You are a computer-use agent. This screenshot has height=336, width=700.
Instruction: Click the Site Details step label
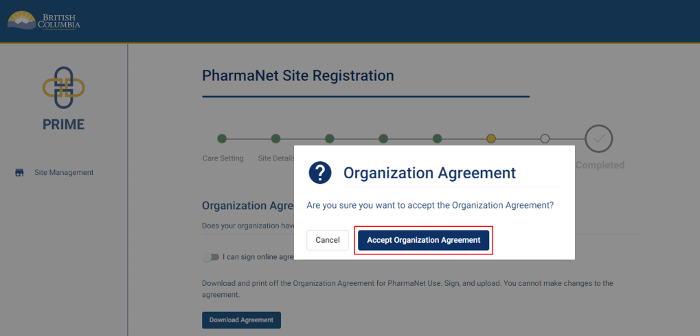[x=276, y=158]
